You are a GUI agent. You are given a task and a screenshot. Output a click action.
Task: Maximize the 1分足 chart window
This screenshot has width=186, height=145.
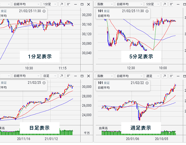click(82, 4)
